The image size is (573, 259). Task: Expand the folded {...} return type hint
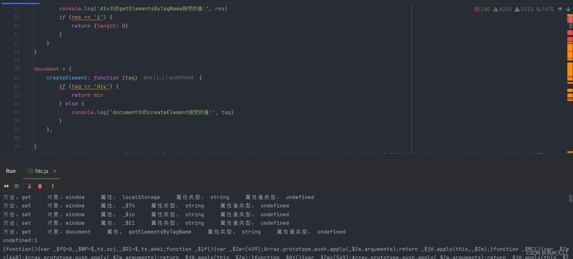tap(160, 77)
